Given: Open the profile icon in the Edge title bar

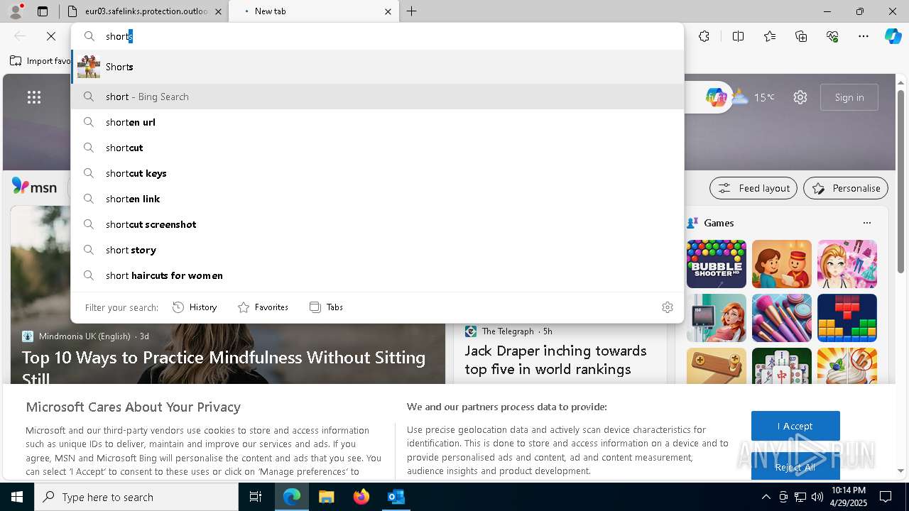Looking at the screenshot, I should pos(16,11).
